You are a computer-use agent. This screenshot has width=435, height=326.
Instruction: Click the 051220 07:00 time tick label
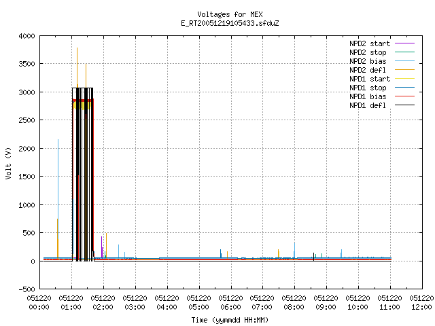(x=262, y=303)
